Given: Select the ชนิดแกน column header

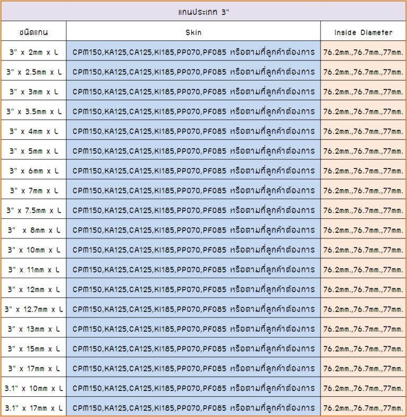Looking at the screenshot, I should [34, 31].
